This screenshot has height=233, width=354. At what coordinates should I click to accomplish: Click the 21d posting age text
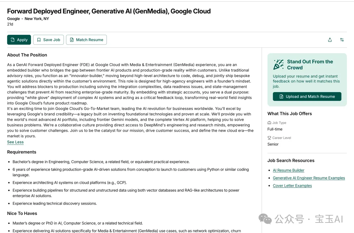pyautogui.click(x=10, y=24)
